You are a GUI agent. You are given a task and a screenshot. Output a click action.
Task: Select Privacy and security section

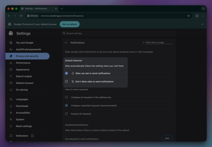pyautogui.click(x=27, y=56)
